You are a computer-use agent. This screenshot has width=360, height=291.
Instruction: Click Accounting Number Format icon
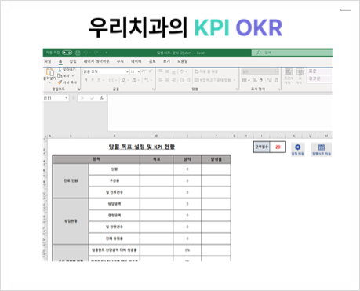[x=244, y=80]
